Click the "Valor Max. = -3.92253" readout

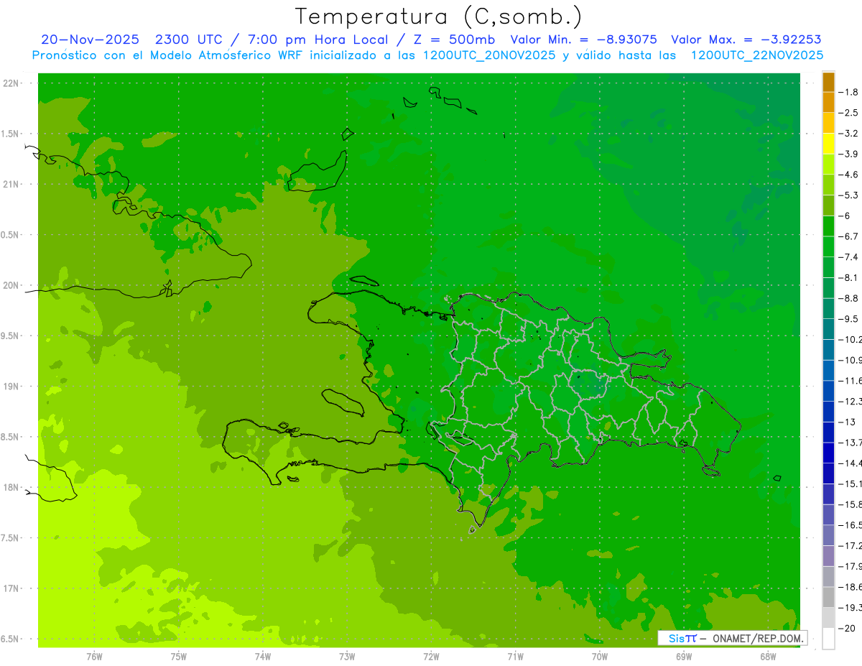pos(746,40)
